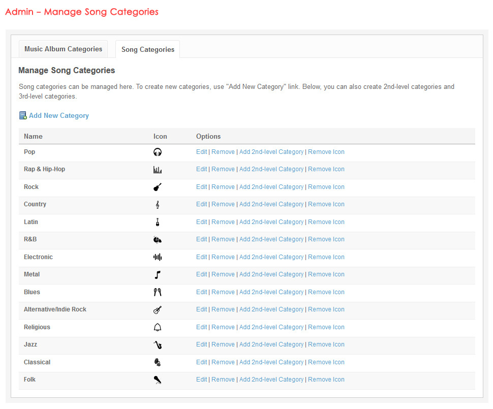Image resolution: width=493 pixels, height=409 pixels.
Task: Click the microphone icon for Folk
Action: click(158, 380)
